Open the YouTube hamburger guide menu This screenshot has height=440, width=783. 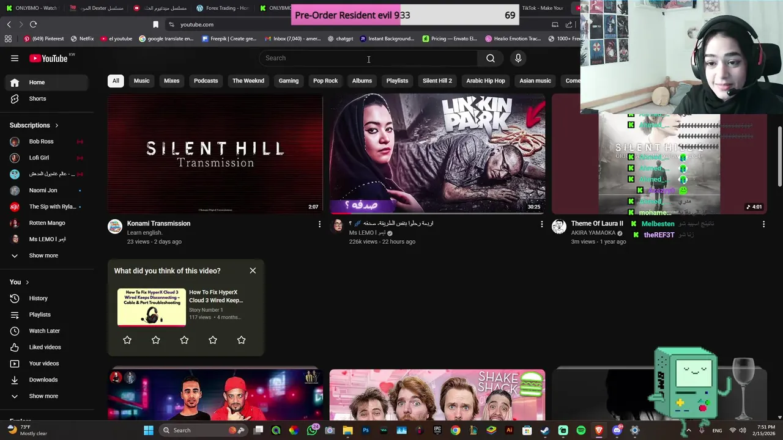tap(15, 58)
